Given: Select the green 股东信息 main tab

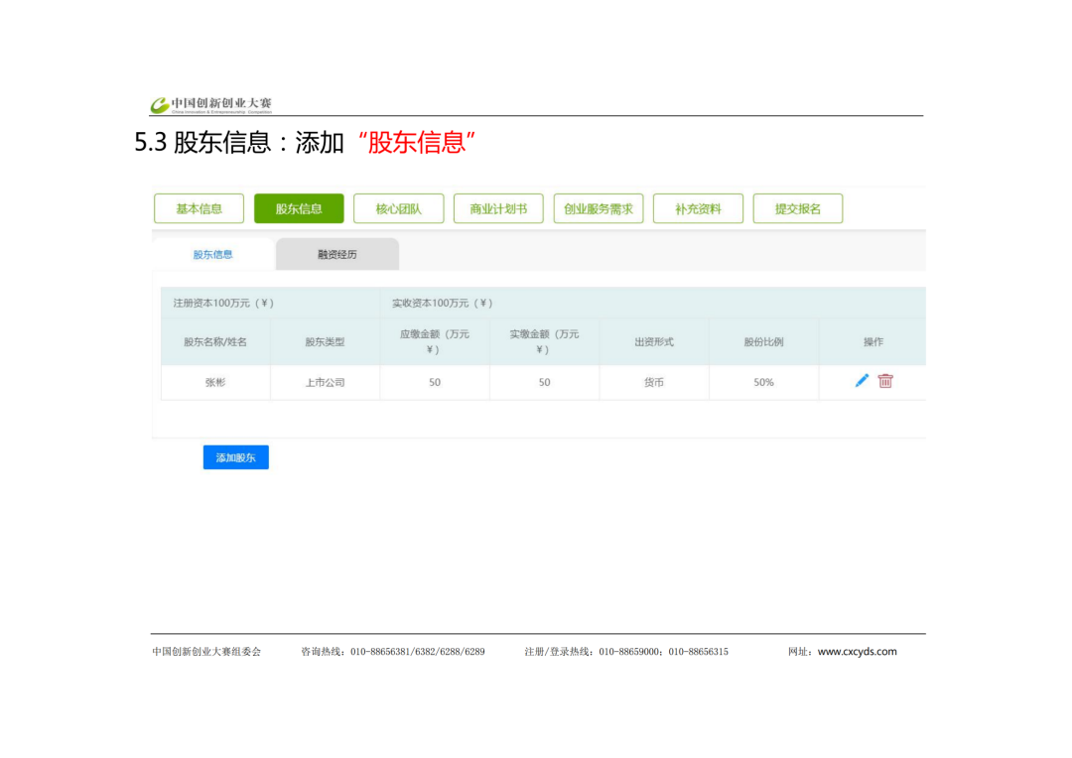Looking at the screenshot, I should coord(299,208).
